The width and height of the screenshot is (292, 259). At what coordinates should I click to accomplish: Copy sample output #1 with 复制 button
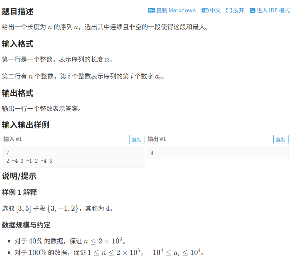(281, 139)
